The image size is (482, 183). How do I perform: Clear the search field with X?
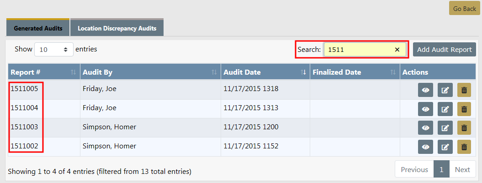(x=397, y=50)
